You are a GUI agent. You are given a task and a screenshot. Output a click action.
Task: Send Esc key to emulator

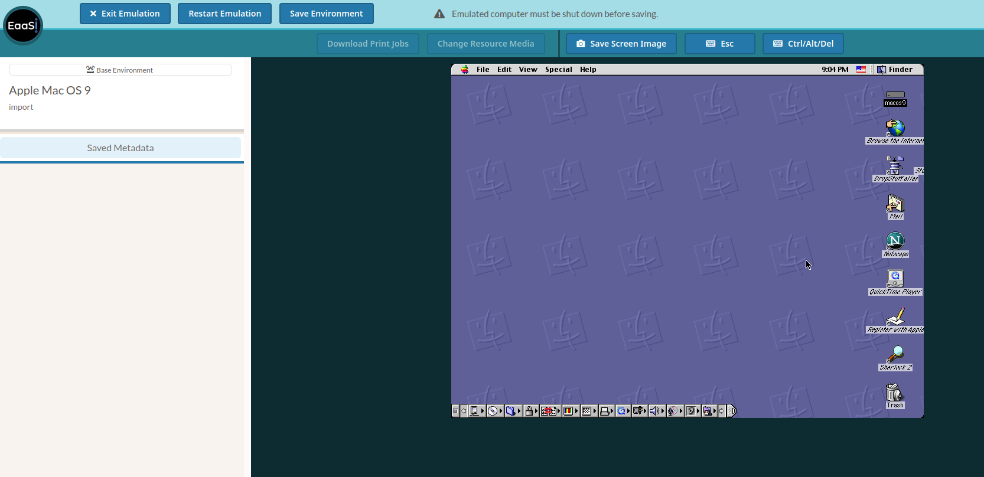[720, 44]
